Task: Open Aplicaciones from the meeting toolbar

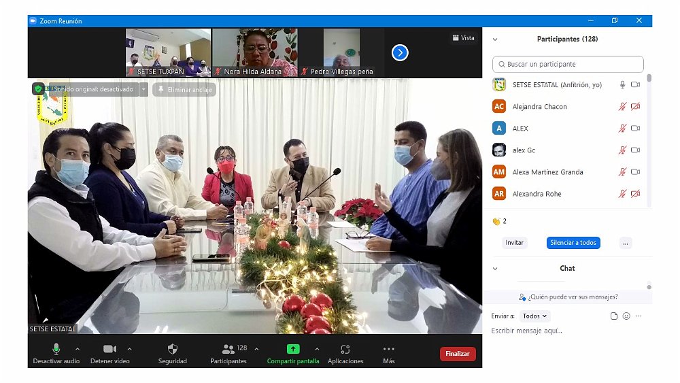Action: 345,350
